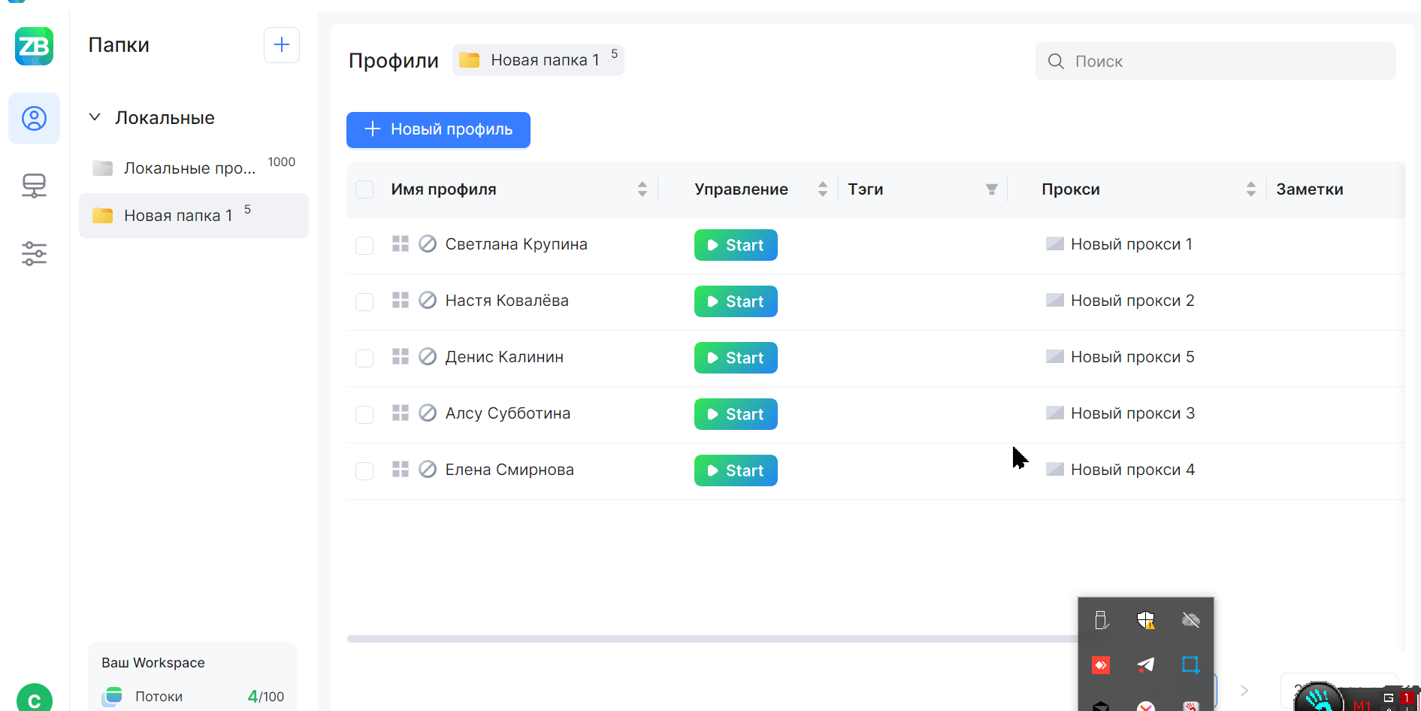Click status icon next to Настя Ковалёва
The image size is (1421, 711).
pyautogui.click(x=428, y=301)
